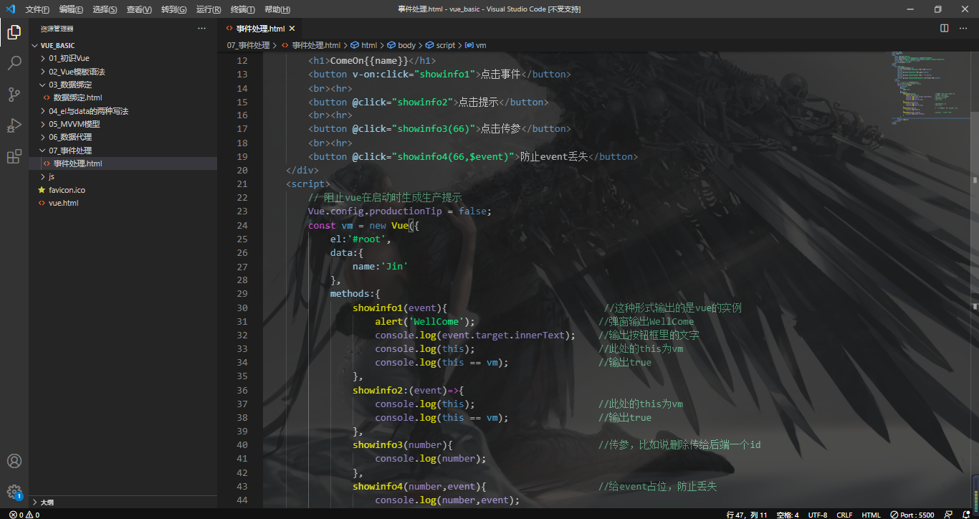
Task: Open the 终端(T) menu
Action: pos(242,9)
